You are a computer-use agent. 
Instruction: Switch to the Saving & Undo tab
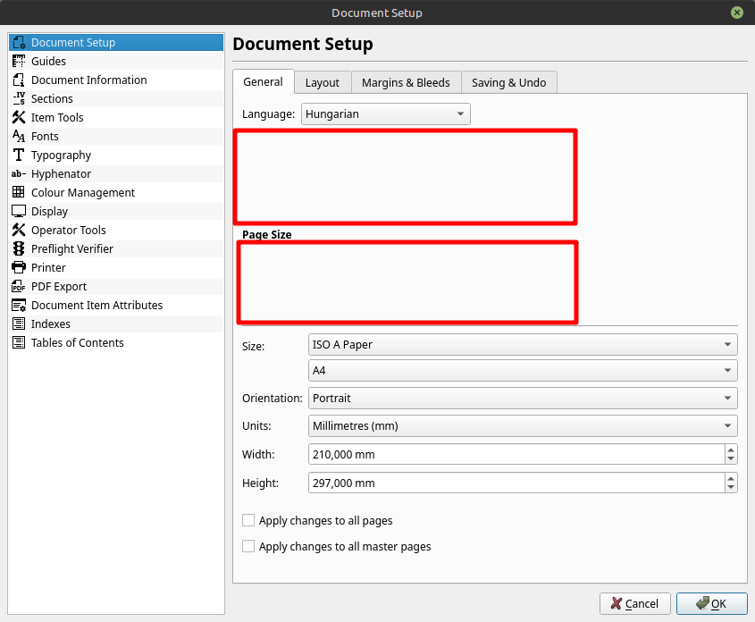[x=508, y=82]
